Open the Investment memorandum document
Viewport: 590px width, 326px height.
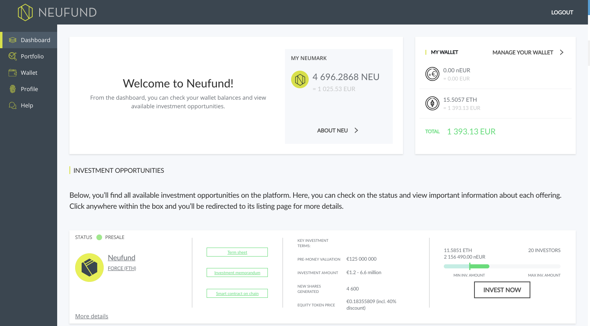pyautogui.click(x=237, y=272)
